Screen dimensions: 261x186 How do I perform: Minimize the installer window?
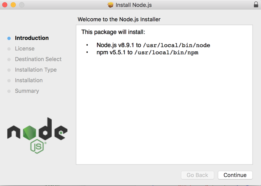(13, 5)
